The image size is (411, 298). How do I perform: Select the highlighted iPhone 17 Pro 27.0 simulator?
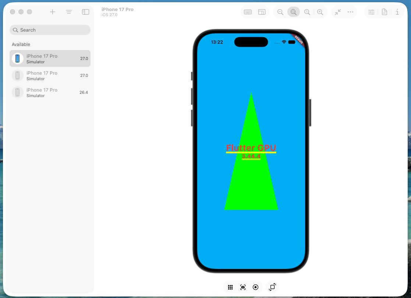coord(50,58)
